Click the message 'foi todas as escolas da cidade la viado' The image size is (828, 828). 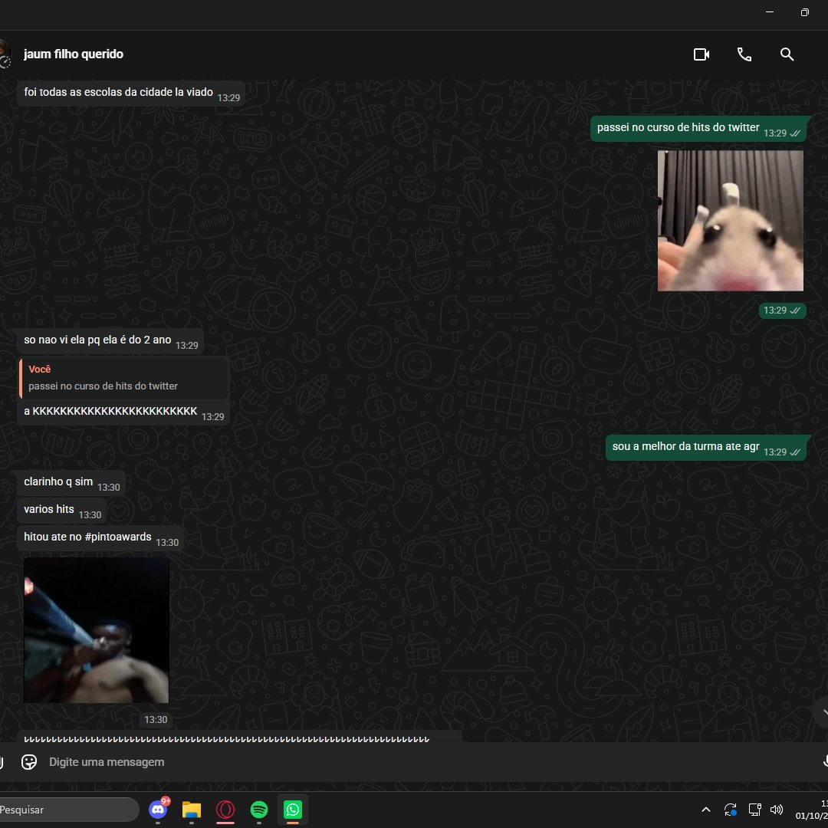click(x=132, y=94)
